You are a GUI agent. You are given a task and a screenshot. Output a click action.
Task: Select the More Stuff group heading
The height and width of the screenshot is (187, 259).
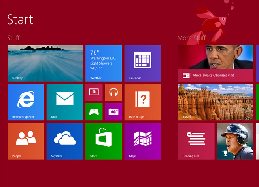point(192,38)
